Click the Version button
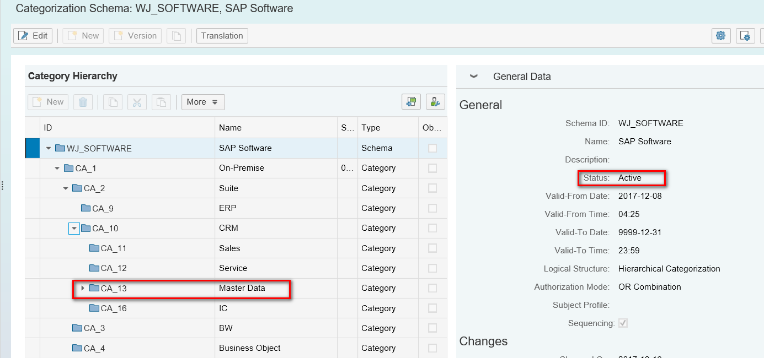Image resolution: width=764 pixels, height=358 pixels. coord(135,36)
